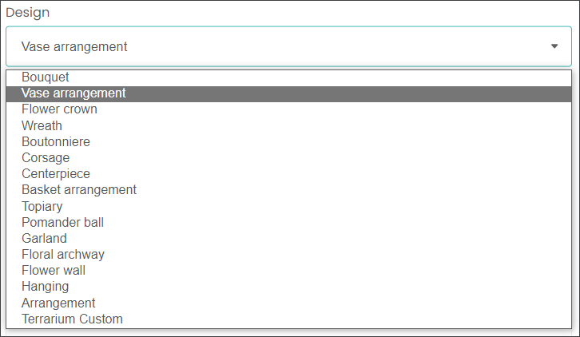Select the Arrangement list entry
Viewport: 580px width, 337px height.
(289, 303)
